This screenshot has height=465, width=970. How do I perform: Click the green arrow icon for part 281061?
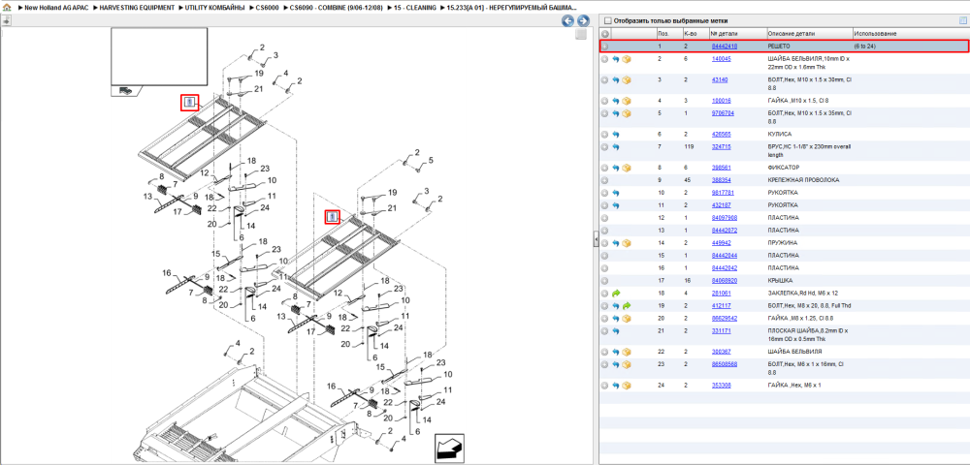[616, 294]
